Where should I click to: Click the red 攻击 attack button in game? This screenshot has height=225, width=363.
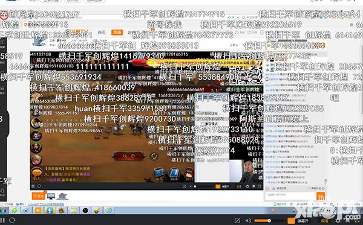[x=129, y=156]
